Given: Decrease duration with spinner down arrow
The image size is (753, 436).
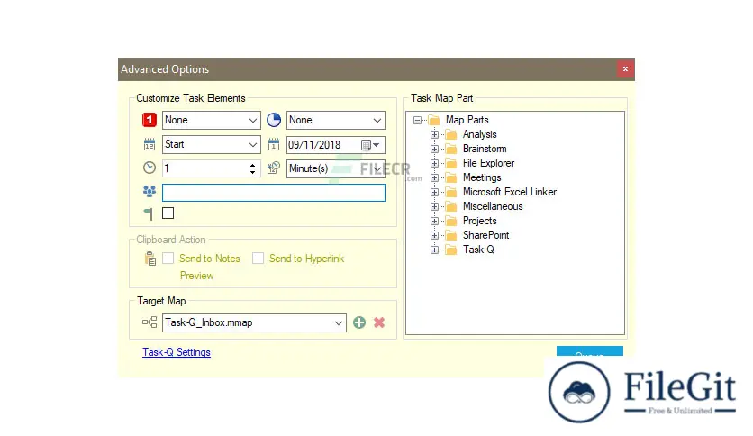Looking at the screenshot, I should click(252, 172).
